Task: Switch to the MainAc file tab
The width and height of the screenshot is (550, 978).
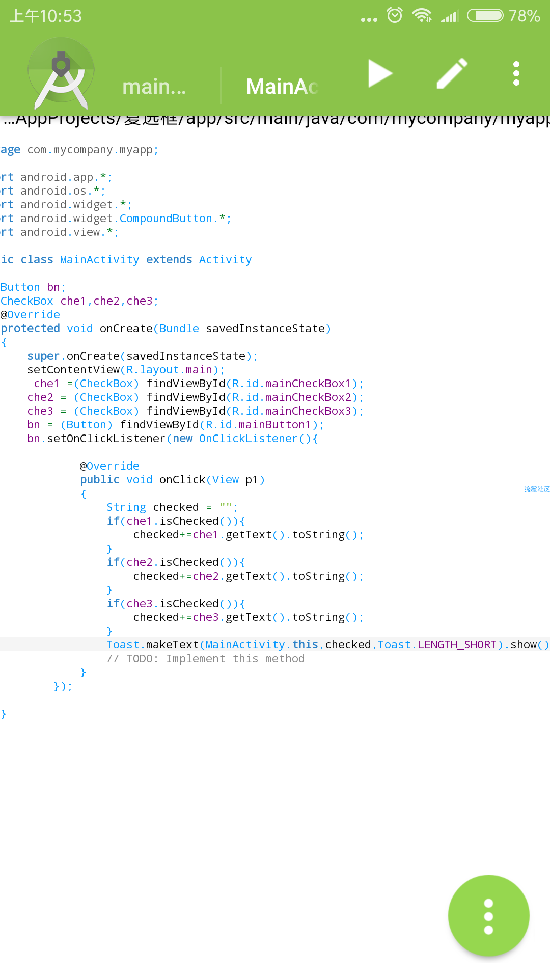Action: (282, 87)
